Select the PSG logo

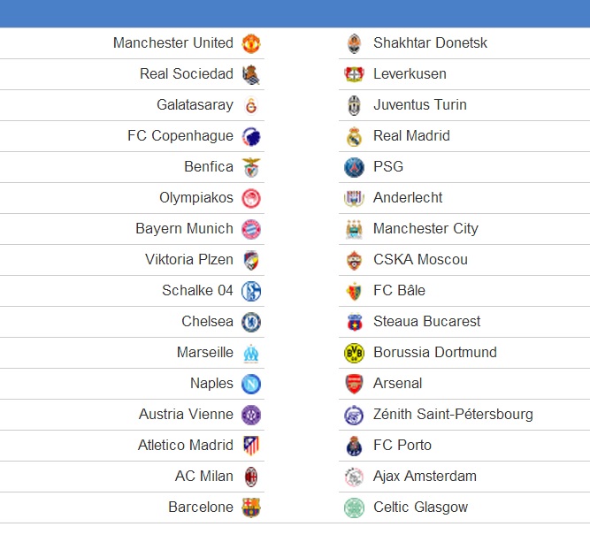point(354,167)
